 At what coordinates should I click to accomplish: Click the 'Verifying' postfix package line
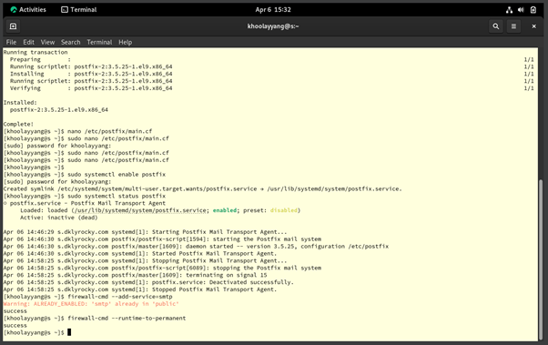click(91, 88)
